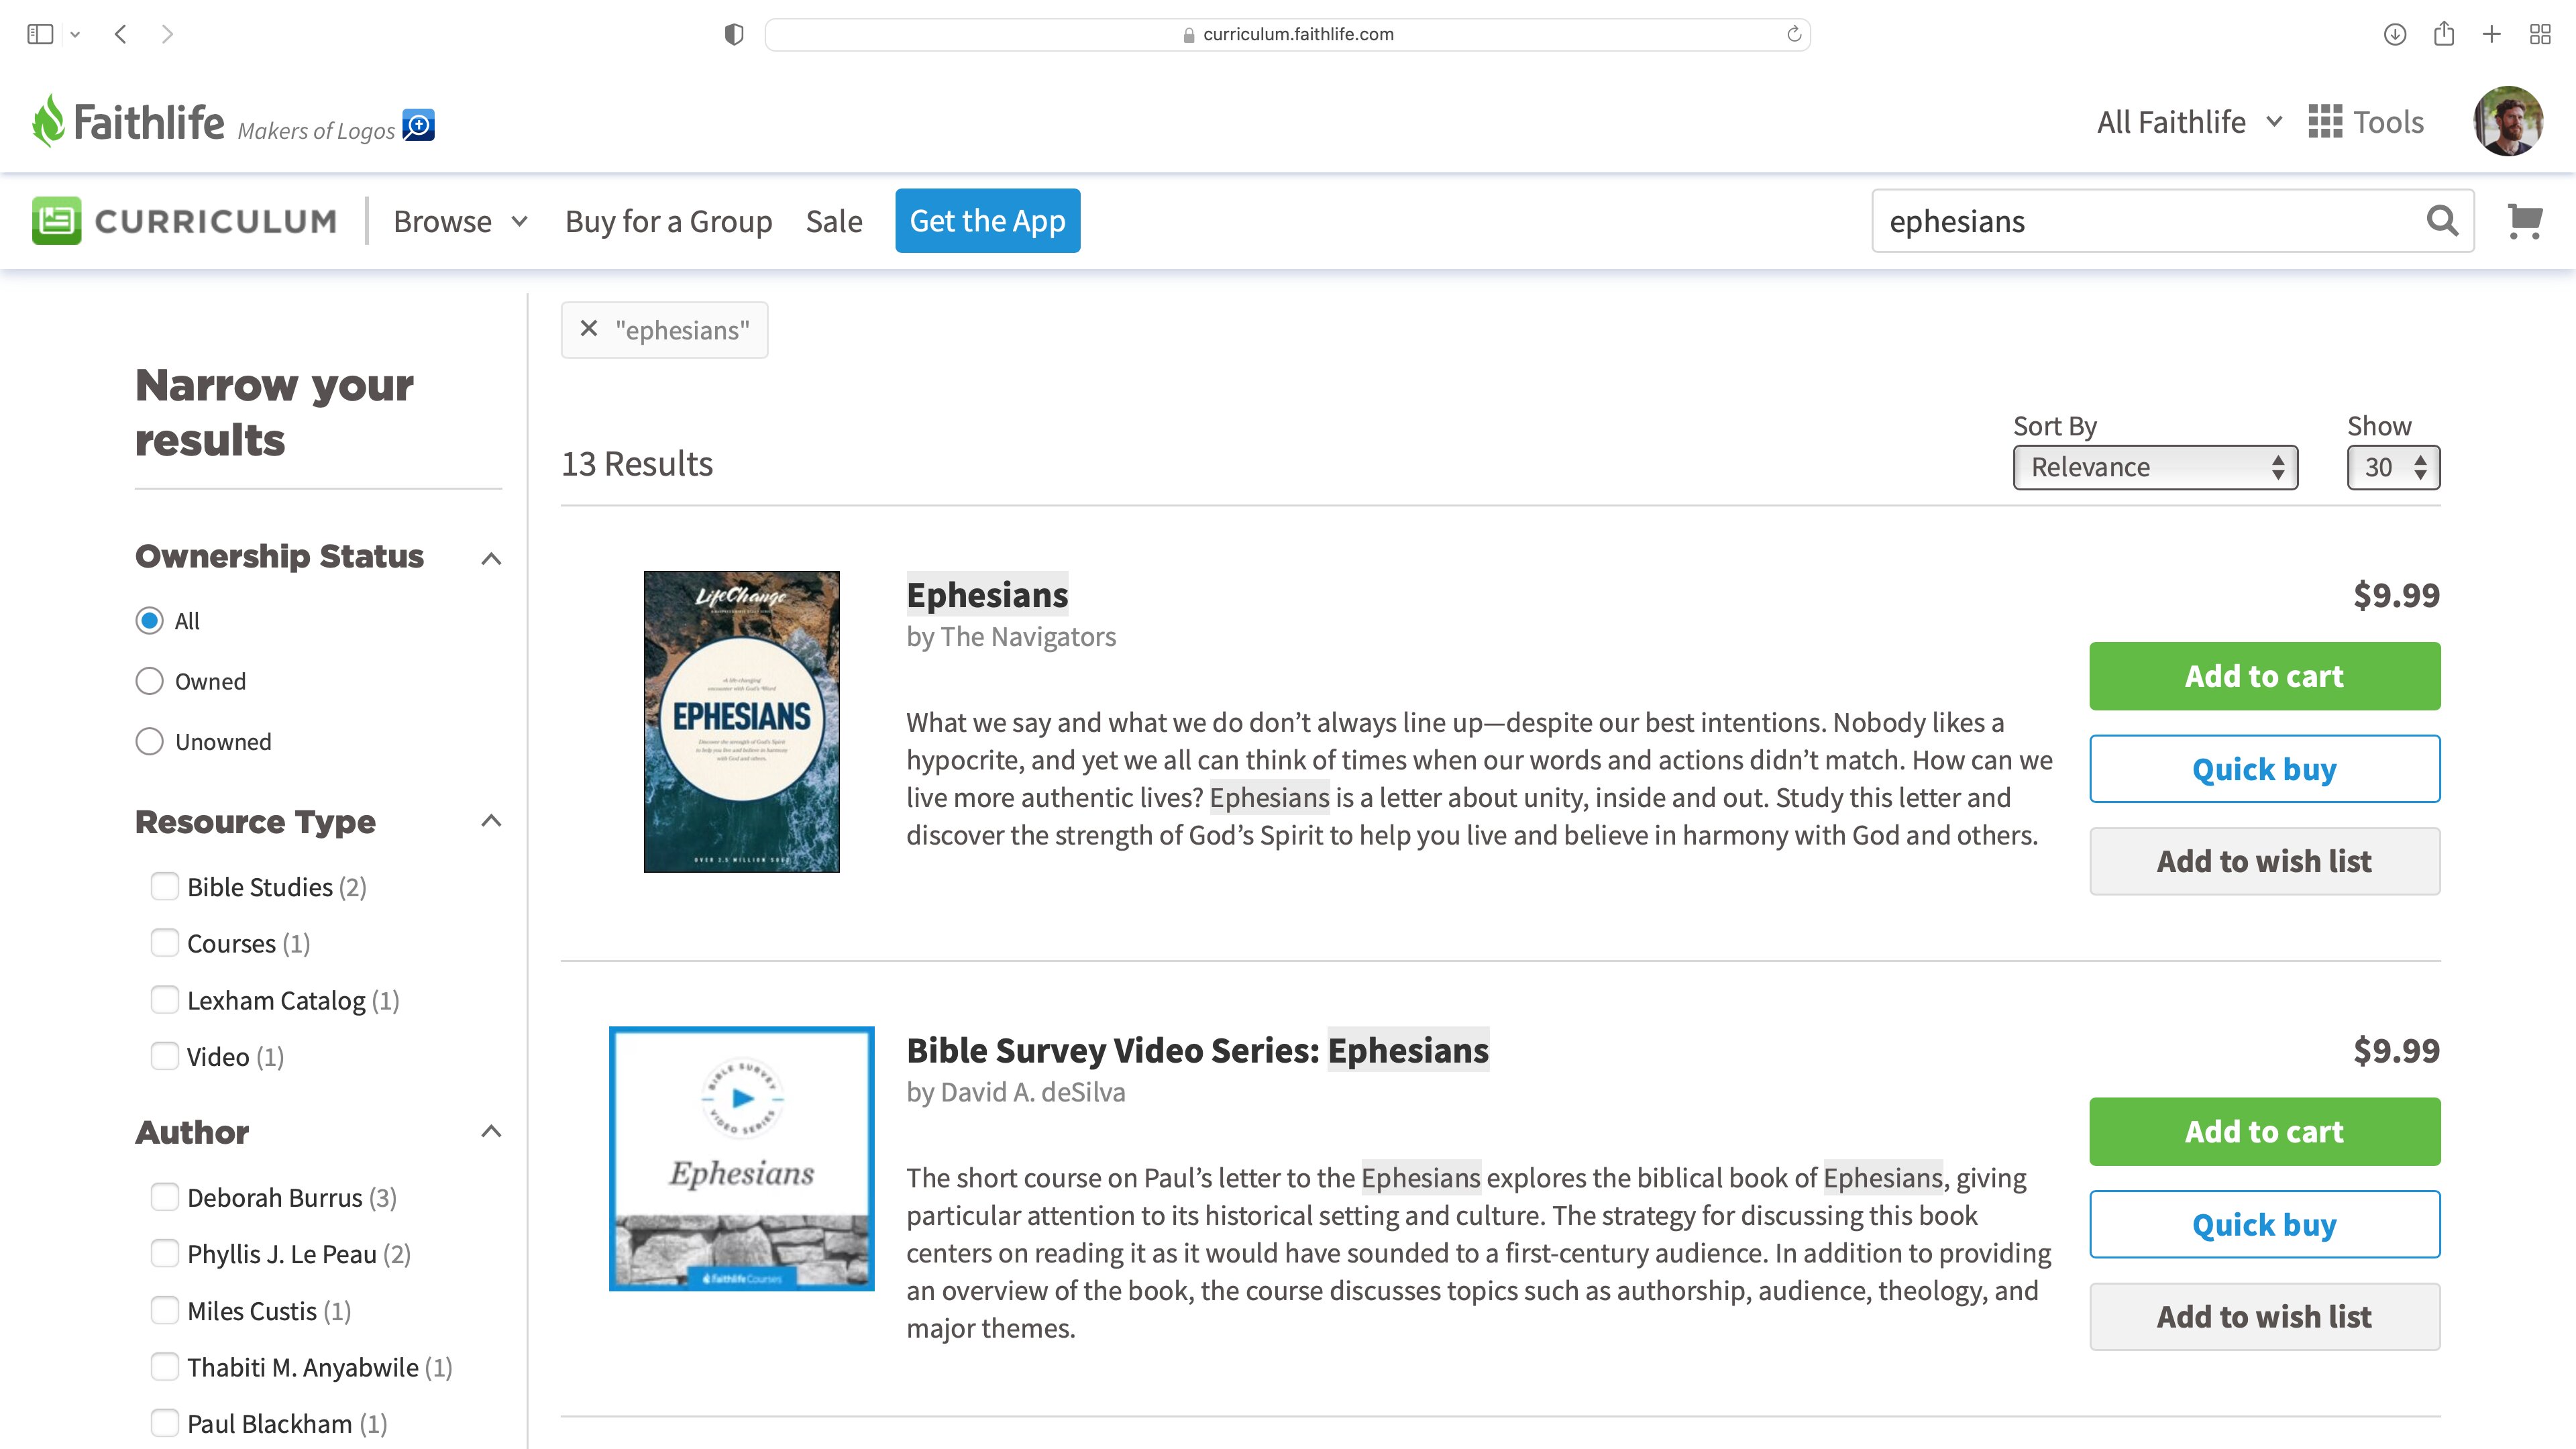Check the Bible Studies filter

pos(164,886)
